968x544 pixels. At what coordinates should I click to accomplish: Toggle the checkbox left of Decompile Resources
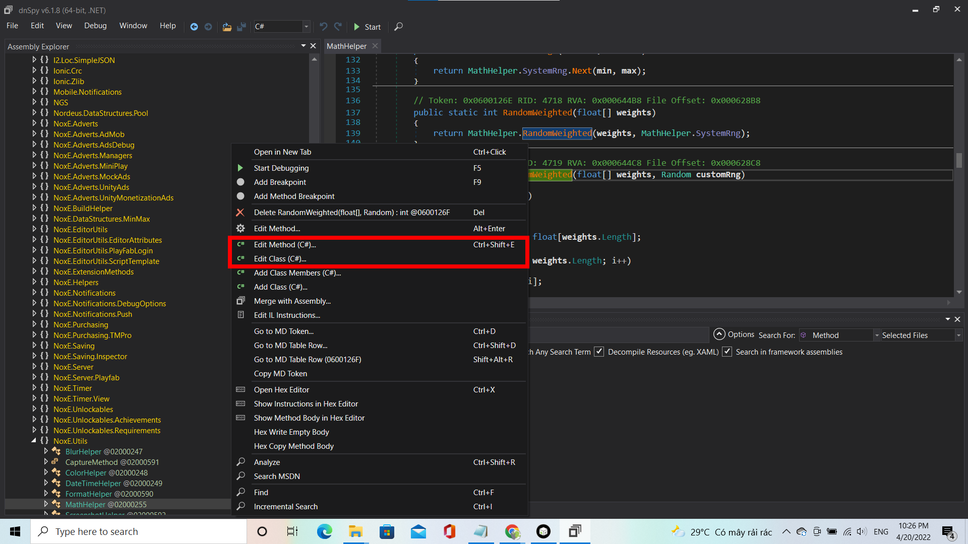[x=599, y=352]
